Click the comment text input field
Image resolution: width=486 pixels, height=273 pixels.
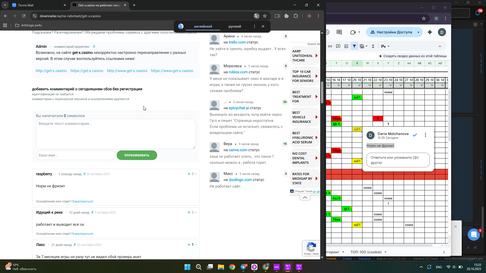point(116,134)
